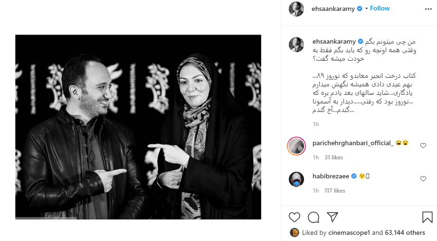Screen dimensions: 437x241
Task: Like parichehrghanbari_official_ comment heart
Action: coord(423,146)
